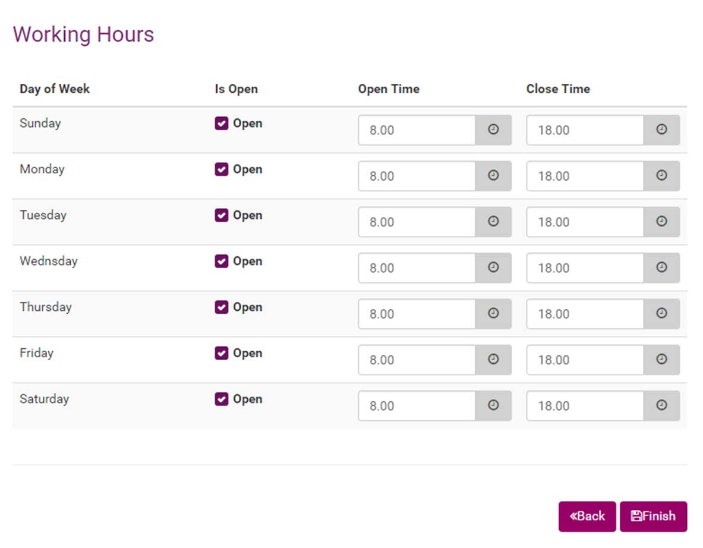This screenshot has height=548, width=703.
Task: Uncheck Friday's Open checkbox
Action: [222, 353]
